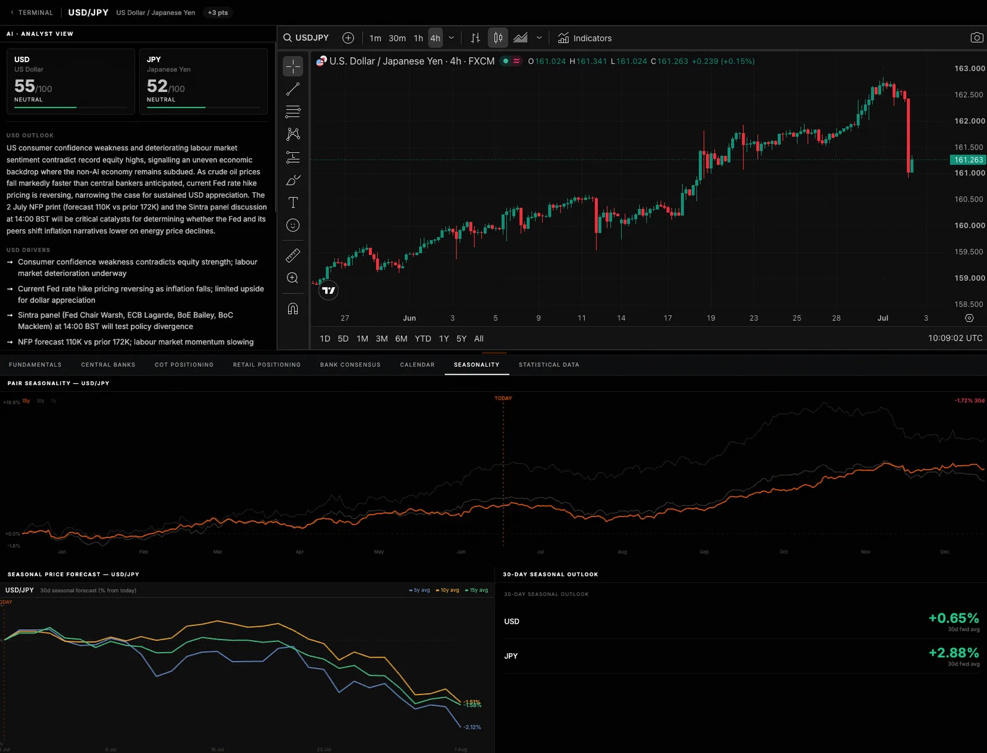Viewport: 987px width, 753px height.
Task: Activate the zoom in tool
Action: pyautogui.click(x=293, y=278)
